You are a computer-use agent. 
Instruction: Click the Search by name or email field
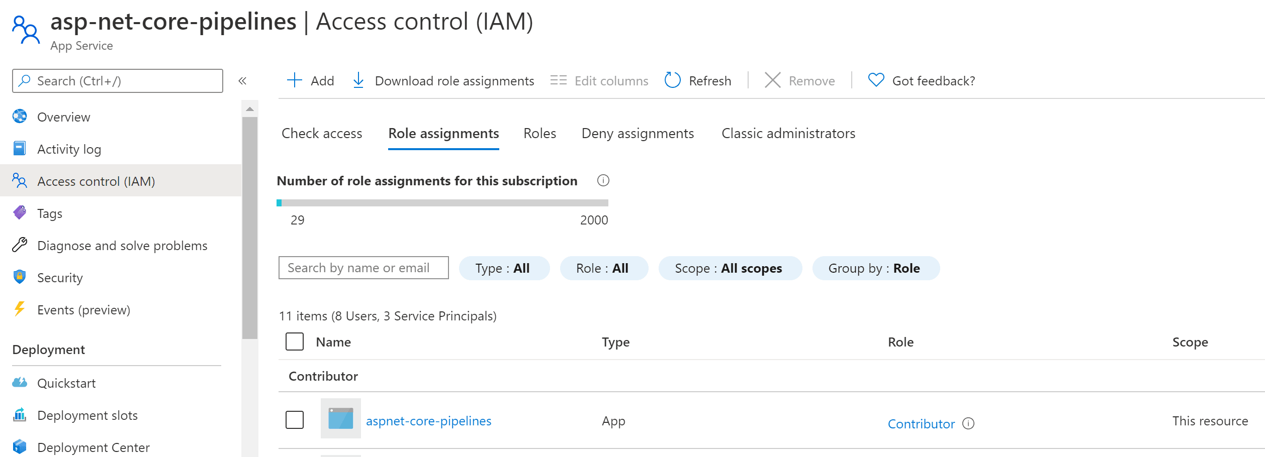click(x=364, y=268)
